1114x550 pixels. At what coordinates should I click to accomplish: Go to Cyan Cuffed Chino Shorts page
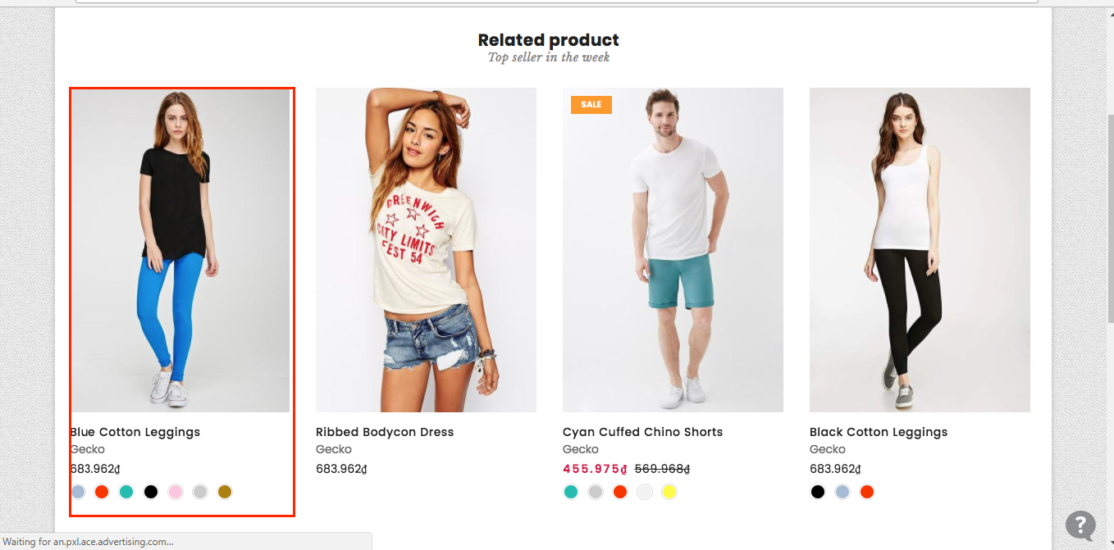pyautogui.click(x=642, y=432)
